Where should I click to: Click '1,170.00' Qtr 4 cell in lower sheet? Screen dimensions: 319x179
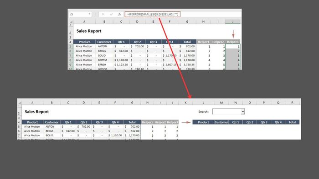[x=115, y=135]
